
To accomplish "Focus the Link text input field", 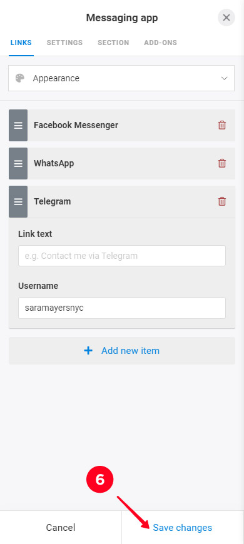I will (122, 256).
